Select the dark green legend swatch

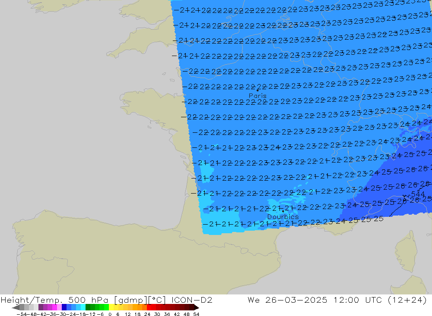(88, 307)
